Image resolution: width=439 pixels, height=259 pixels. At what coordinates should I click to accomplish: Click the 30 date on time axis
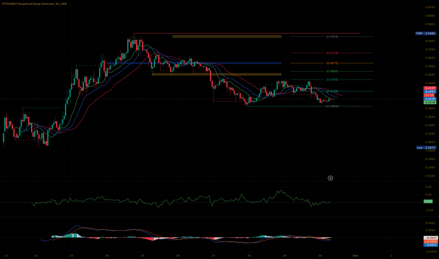(320, 256)
